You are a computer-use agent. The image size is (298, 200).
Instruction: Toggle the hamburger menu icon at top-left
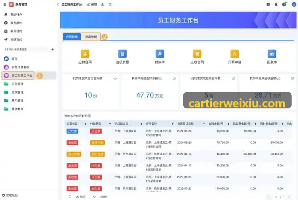5,4
